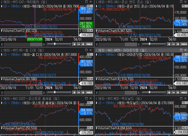Open the <D – 15Min> period selector in CAT chart
The image size is (188, 136).
[12, 6]
